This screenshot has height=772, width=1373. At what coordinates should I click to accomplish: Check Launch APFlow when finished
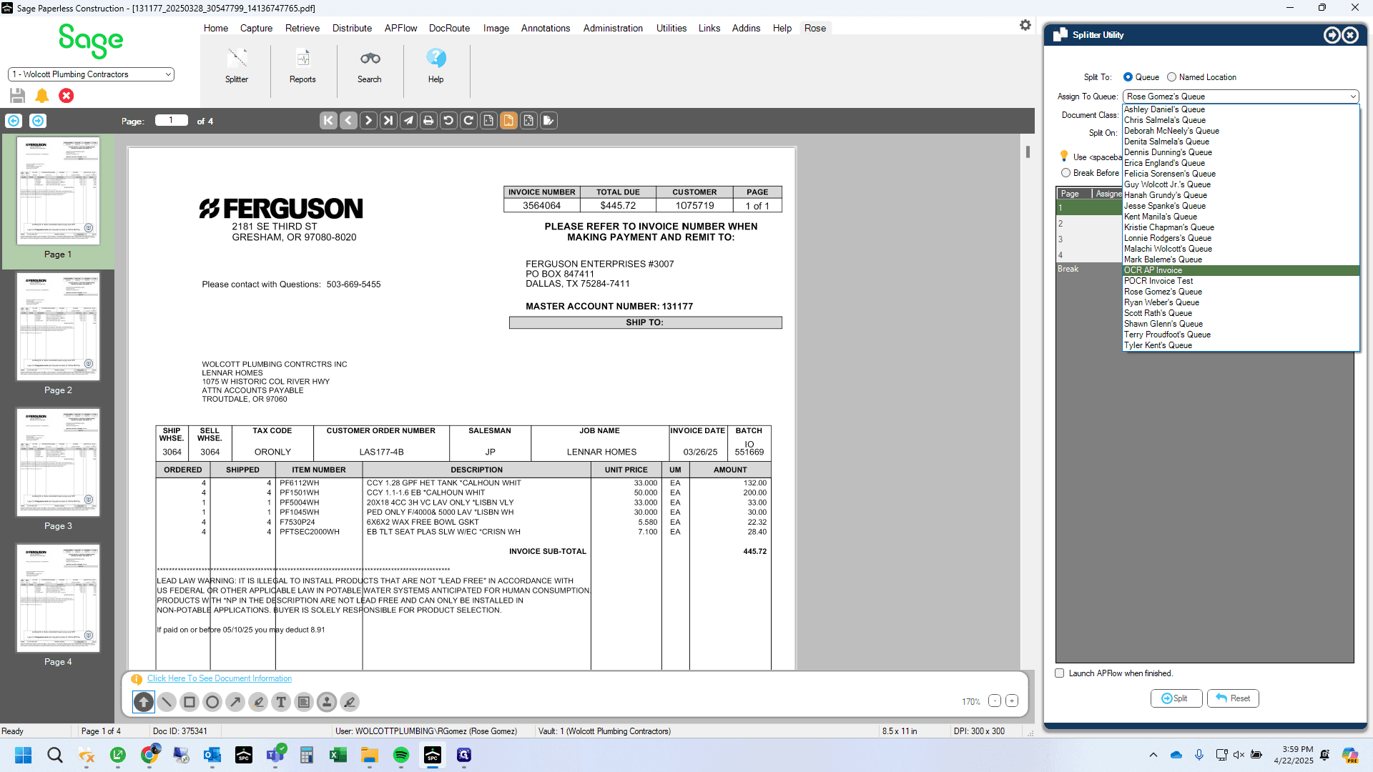click(x=1060, y=673)
